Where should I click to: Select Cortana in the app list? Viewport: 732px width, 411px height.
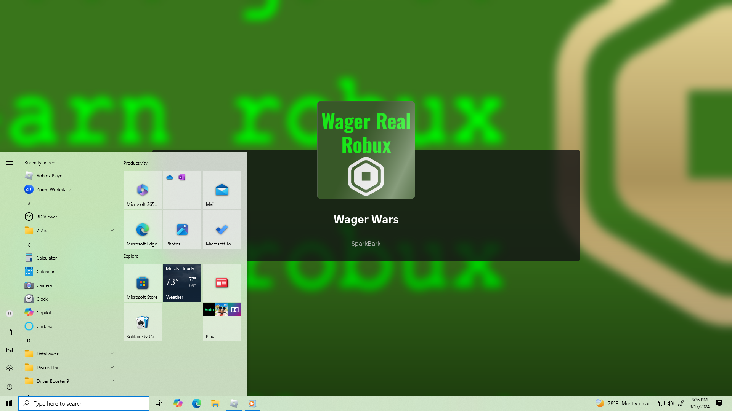point(44,326)
